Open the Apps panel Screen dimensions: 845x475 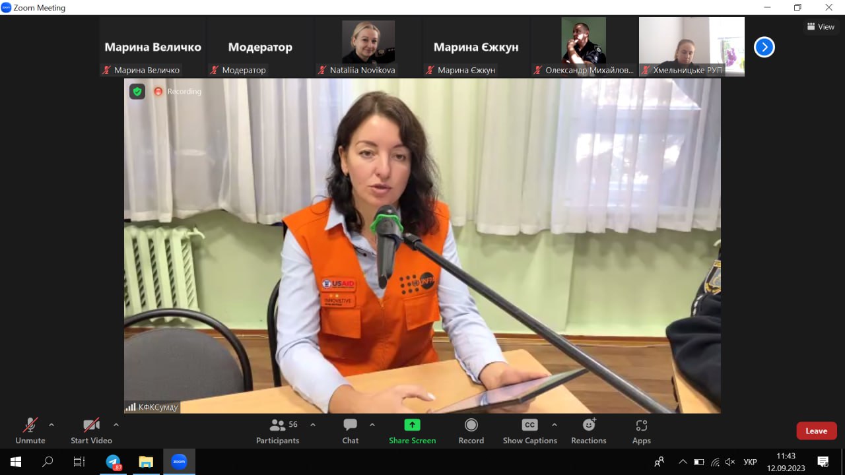[641, 431]
